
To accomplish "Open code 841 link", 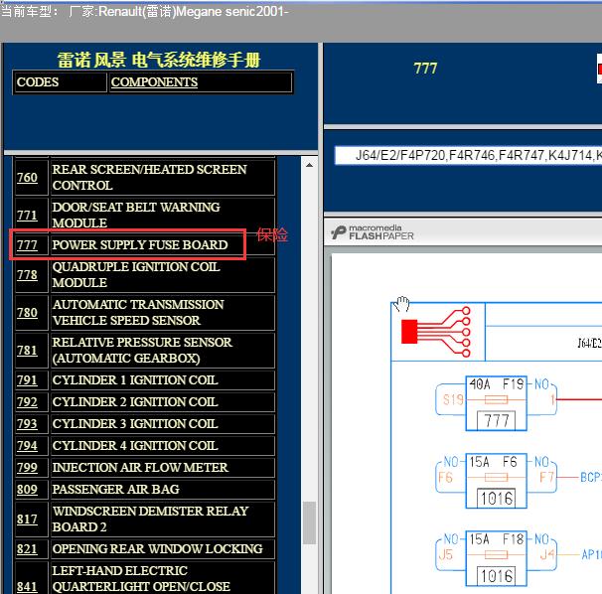I will click(27, 586).
